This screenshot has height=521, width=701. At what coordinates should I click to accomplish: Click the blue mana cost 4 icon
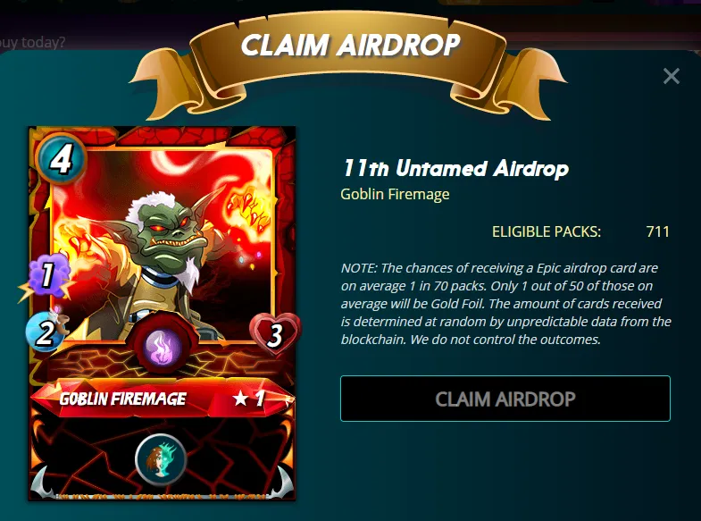[61, 157]
